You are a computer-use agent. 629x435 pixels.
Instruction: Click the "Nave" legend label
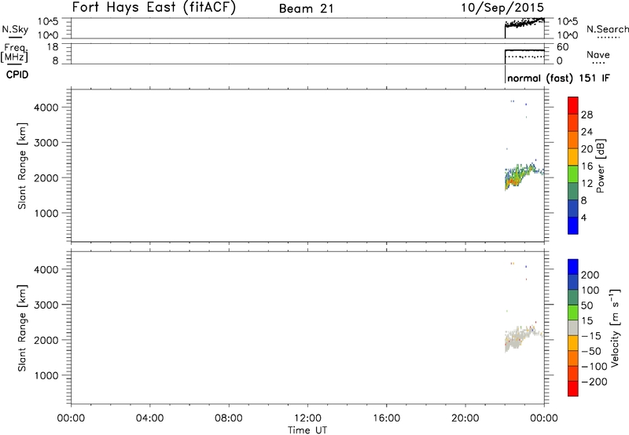tap(598, 54)
